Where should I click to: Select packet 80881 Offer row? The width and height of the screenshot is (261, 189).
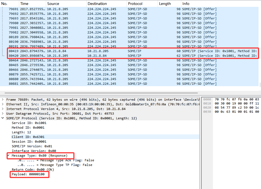click(129, 84)
